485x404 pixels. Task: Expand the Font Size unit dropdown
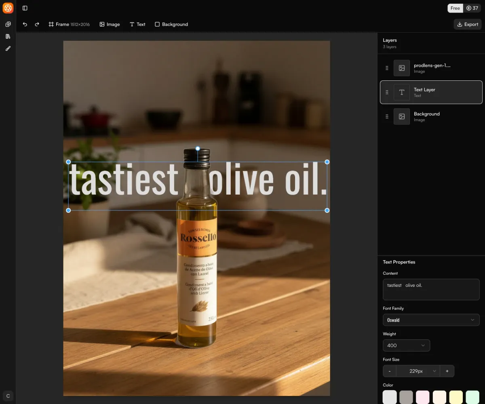point(434,371)
